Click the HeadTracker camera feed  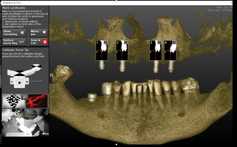point(25,123)
